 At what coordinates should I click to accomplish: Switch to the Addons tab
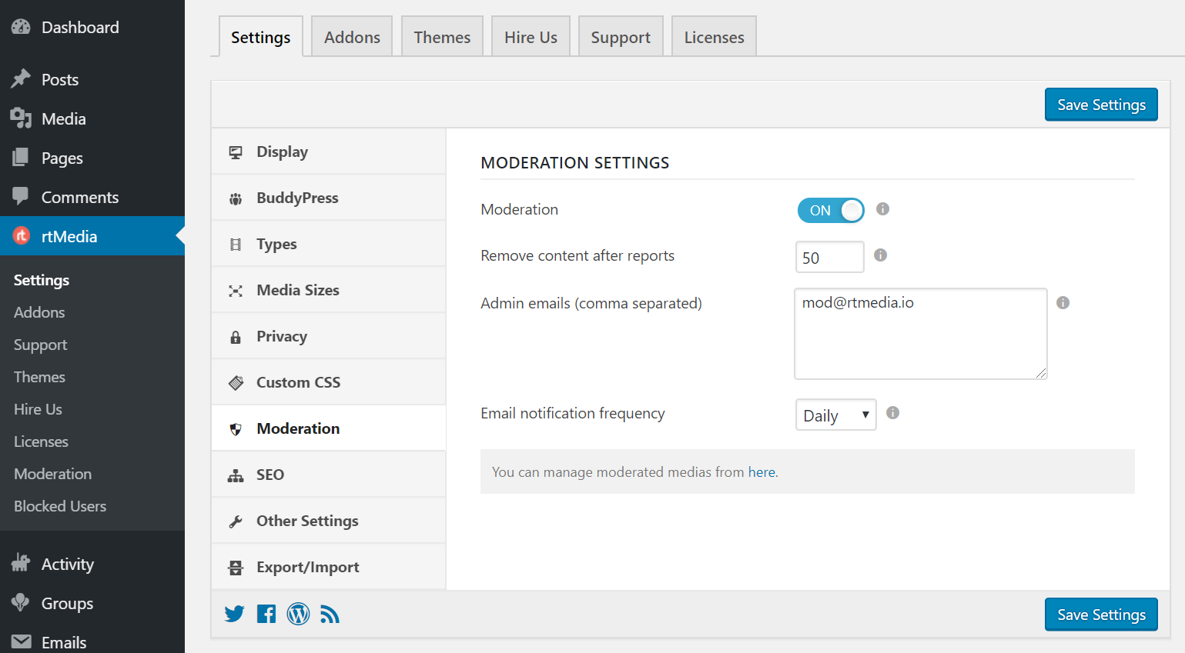pyautogui.click(x=351, y=36)
